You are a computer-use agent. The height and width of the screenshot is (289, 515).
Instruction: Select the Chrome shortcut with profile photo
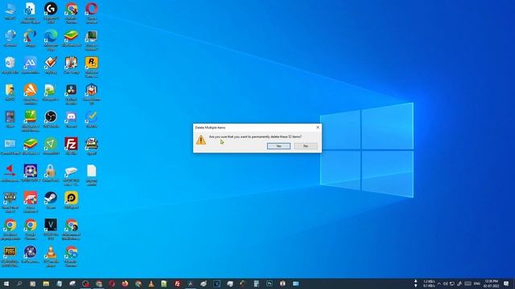[72, 229]
